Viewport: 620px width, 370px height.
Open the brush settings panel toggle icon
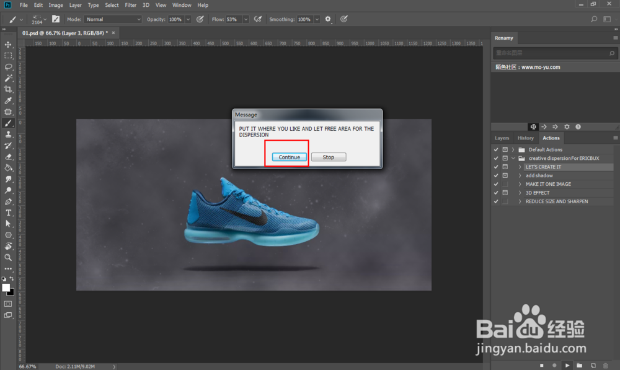coord(56,19)
